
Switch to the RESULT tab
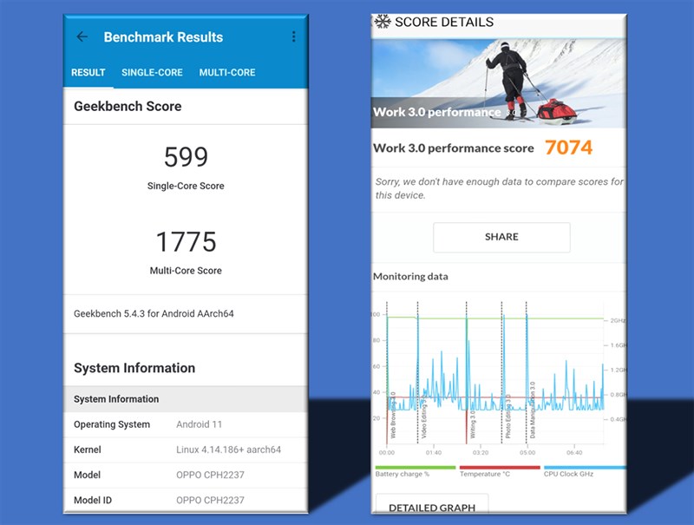[88, 73]
